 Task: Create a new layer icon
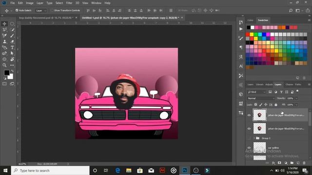298,163
